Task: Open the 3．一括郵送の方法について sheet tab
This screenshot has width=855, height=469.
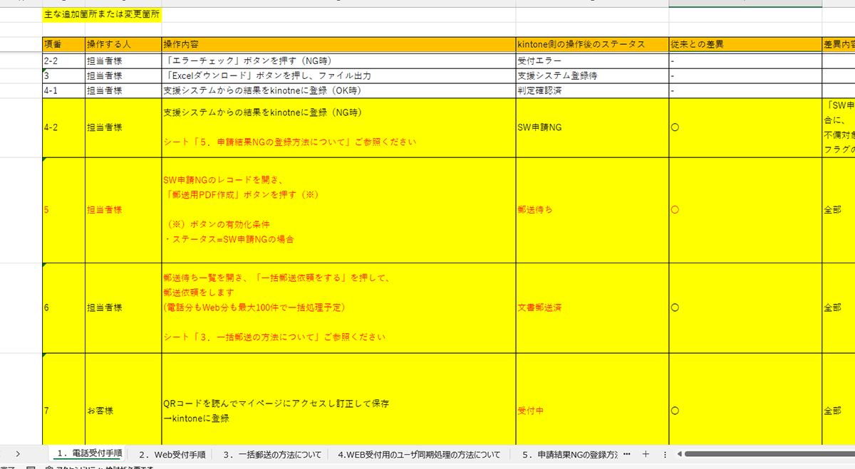Action: click(x=271, y=453)
